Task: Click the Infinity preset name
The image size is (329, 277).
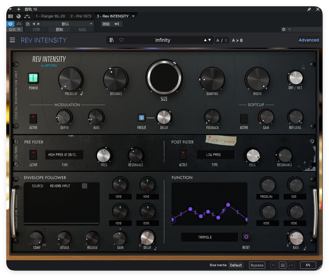Action: point(163,40)
